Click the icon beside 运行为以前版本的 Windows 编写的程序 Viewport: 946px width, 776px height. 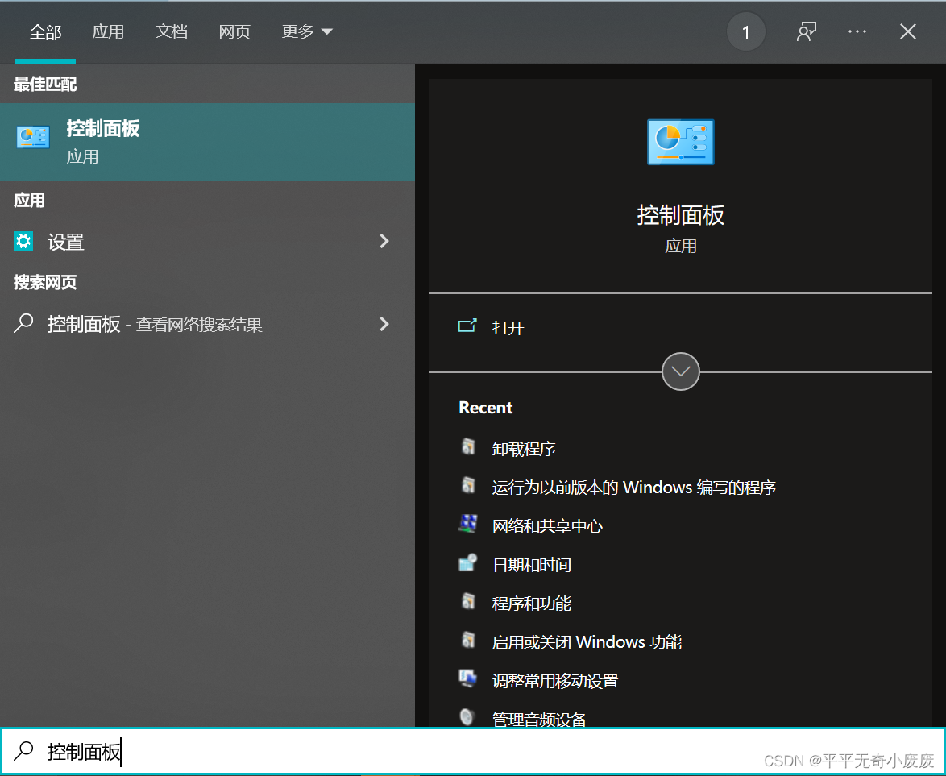[468, 486]
